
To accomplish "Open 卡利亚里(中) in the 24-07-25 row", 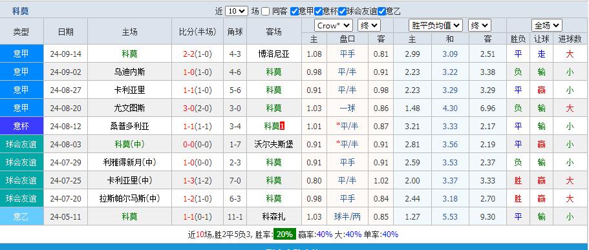I will point(129,181).
